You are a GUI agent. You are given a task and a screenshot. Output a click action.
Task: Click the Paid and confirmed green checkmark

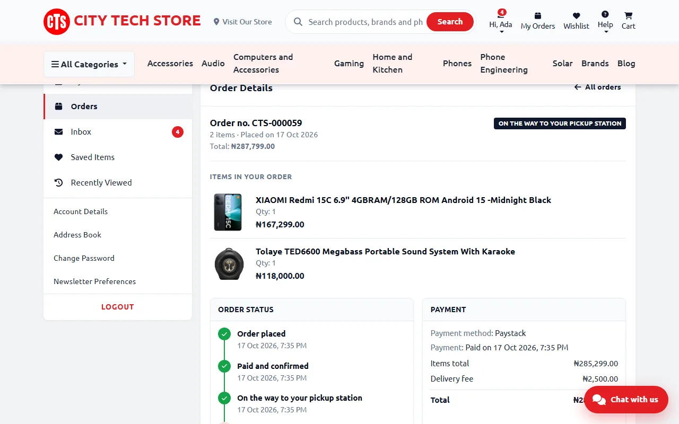[x=224, y=366]
